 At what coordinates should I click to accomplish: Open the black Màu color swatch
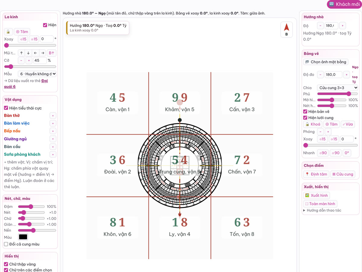(x=23, y=237)
